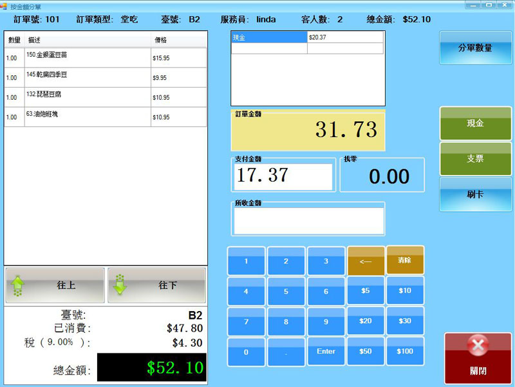Click the 價格 column header
515x387 pixels.
click(x=178, y=40)
